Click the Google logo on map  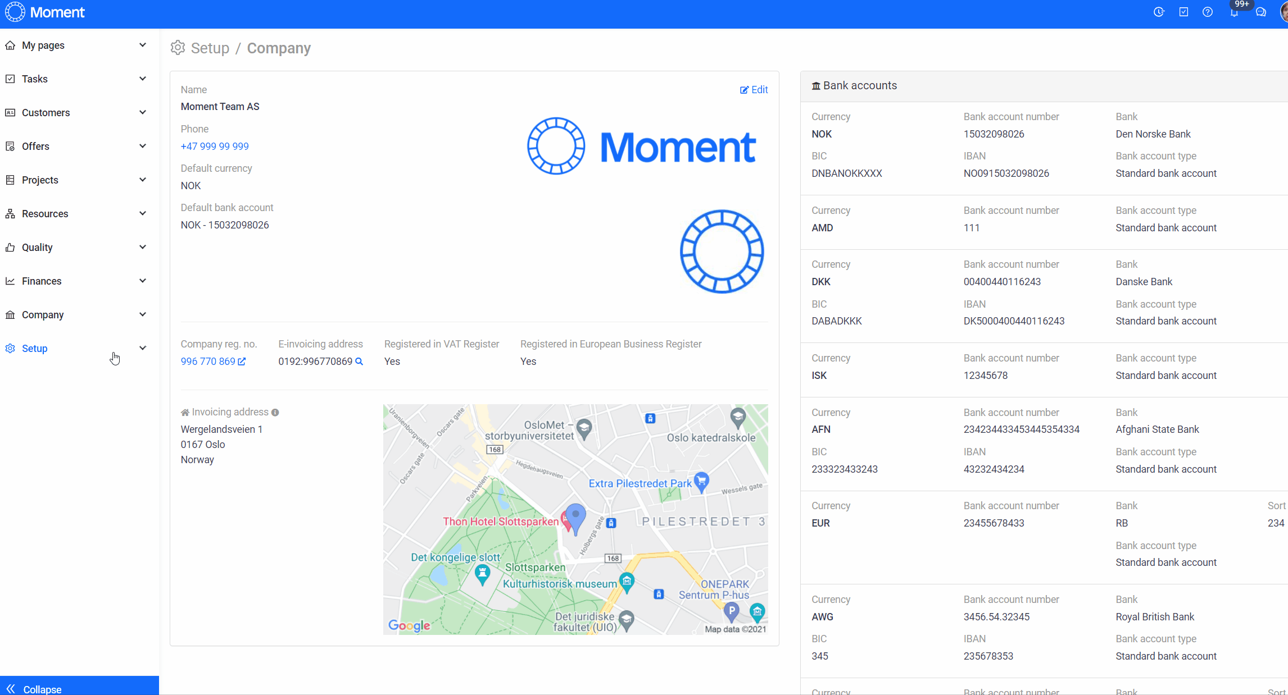(409, 625)
